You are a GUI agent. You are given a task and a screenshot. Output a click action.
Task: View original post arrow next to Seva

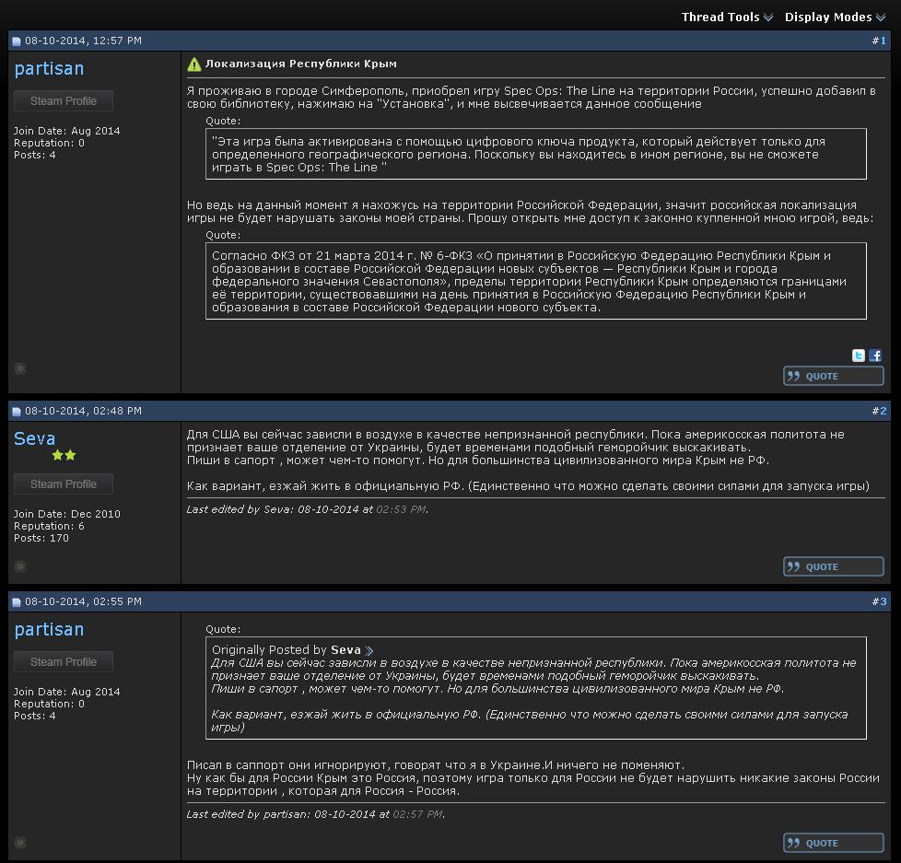[369, 651]
